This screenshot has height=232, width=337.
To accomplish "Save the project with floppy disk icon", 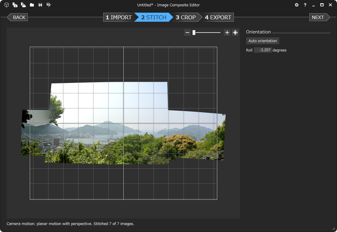I will point(40,5).
